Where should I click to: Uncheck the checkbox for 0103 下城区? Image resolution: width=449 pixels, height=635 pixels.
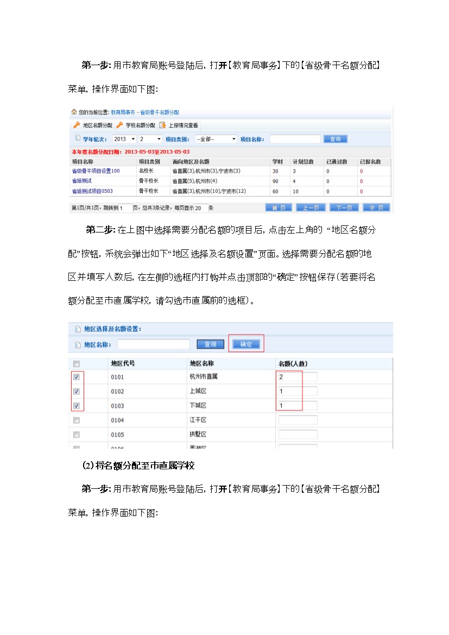point(77,405)
